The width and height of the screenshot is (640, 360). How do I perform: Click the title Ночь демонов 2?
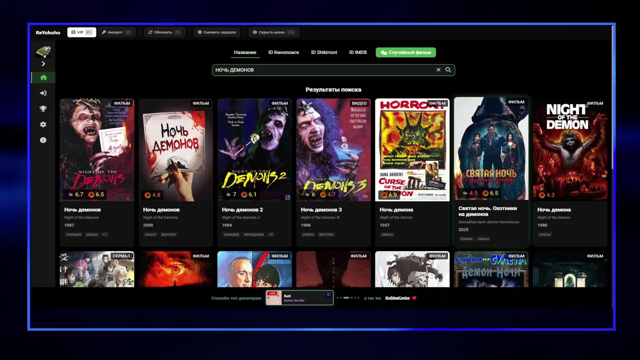[x=242, y=209]
